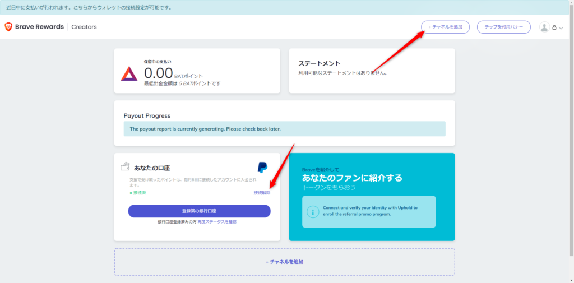Click the info icon in referral notice
Viewport: 574px width, 283px height.
[313, 211]
